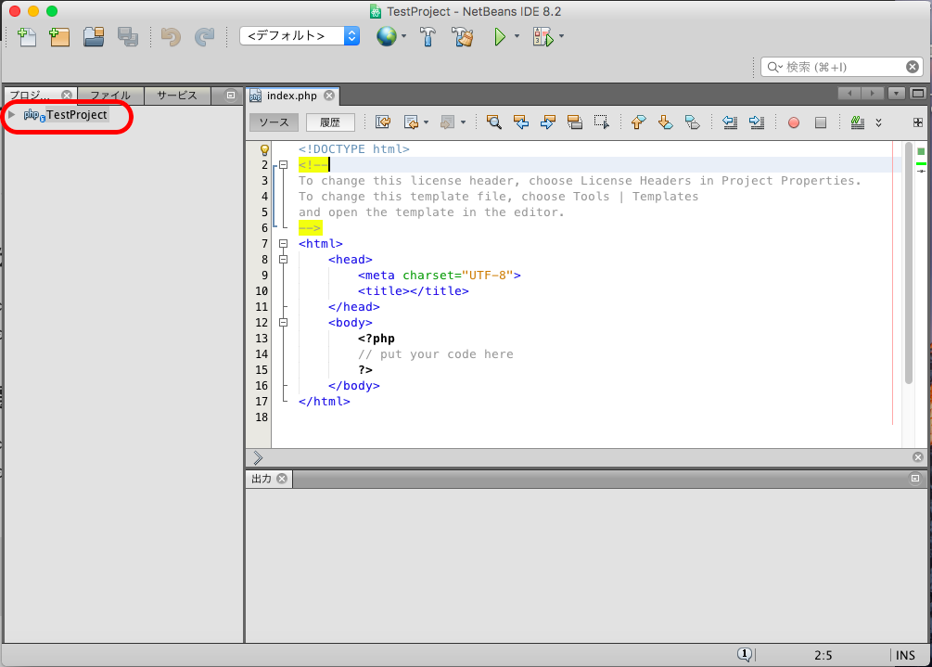This screenshot has width=932, height=667.
Task: Open the <デフォルト> configuration dropdown
Action: (x=299, y=36)
